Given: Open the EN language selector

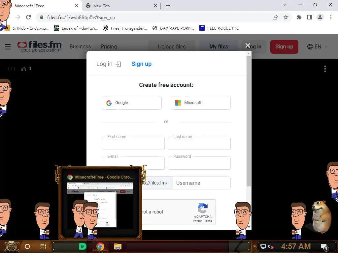Looking at the screenshot, I should [314, 47].
